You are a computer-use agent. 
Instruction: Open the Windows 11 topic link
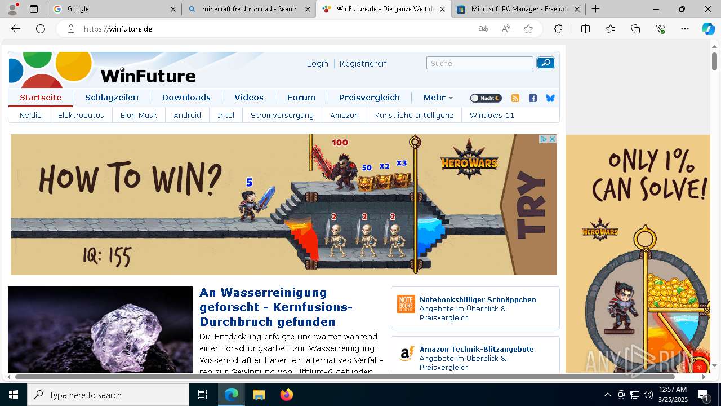492,115
